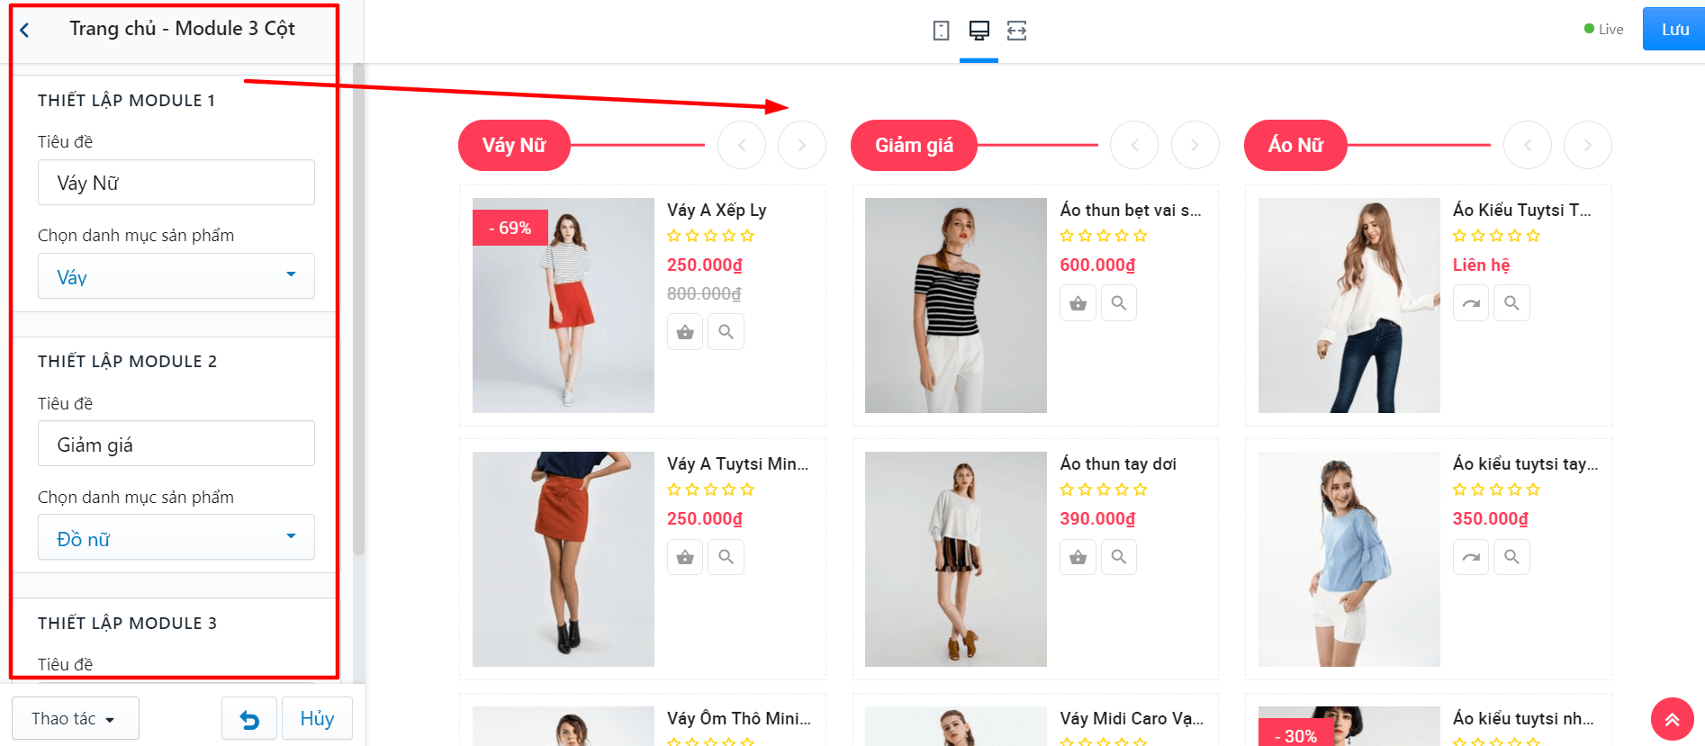
Task: Add Váy A Xếp Ly to cart
Action: click(x=685, y=332)
